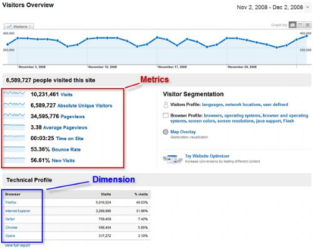
Task: Open the 34,595,776 Pageviews link
Action: (73, 116)
